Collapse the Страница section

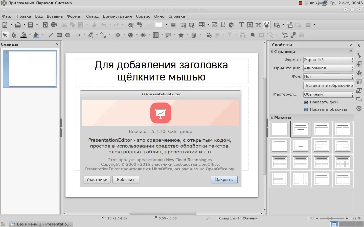[x=272, y=52]
